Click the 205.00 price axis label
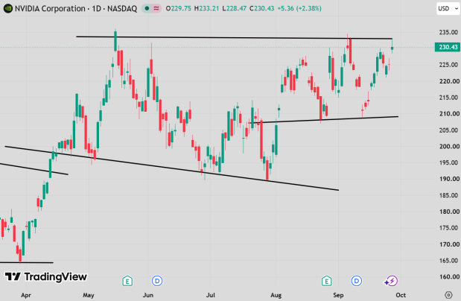The height and width of the screenshot is (301, 461). tap(448, 130)
